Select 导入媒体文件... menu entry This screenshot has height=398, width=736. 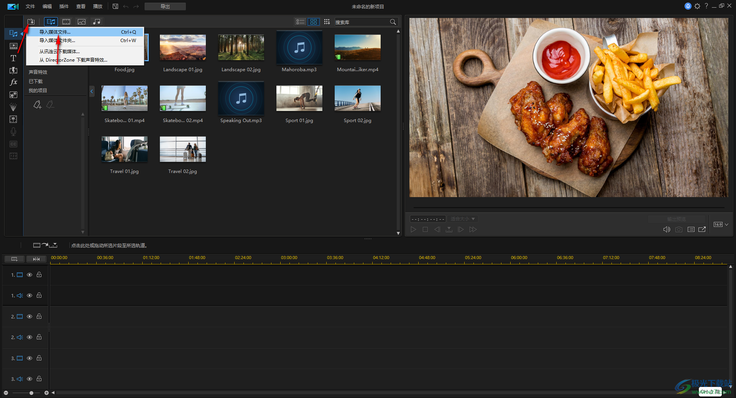(85, 32)
